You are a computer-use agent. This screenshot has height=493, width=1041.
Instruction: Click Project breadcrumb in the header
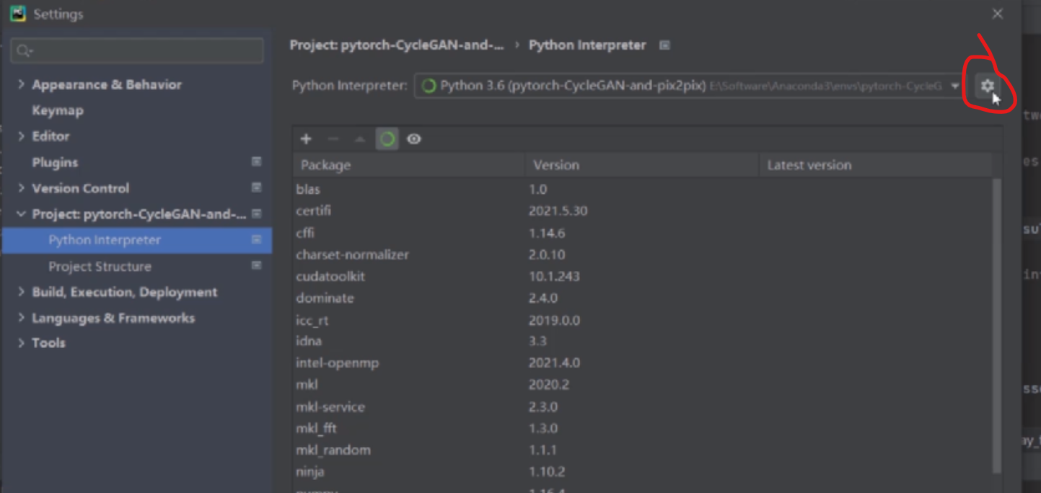click(397, 45)
